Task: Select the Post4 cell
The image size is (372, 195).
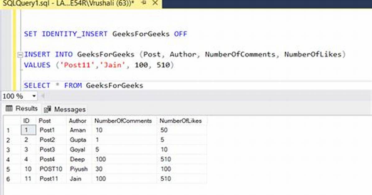Action: 51,159
